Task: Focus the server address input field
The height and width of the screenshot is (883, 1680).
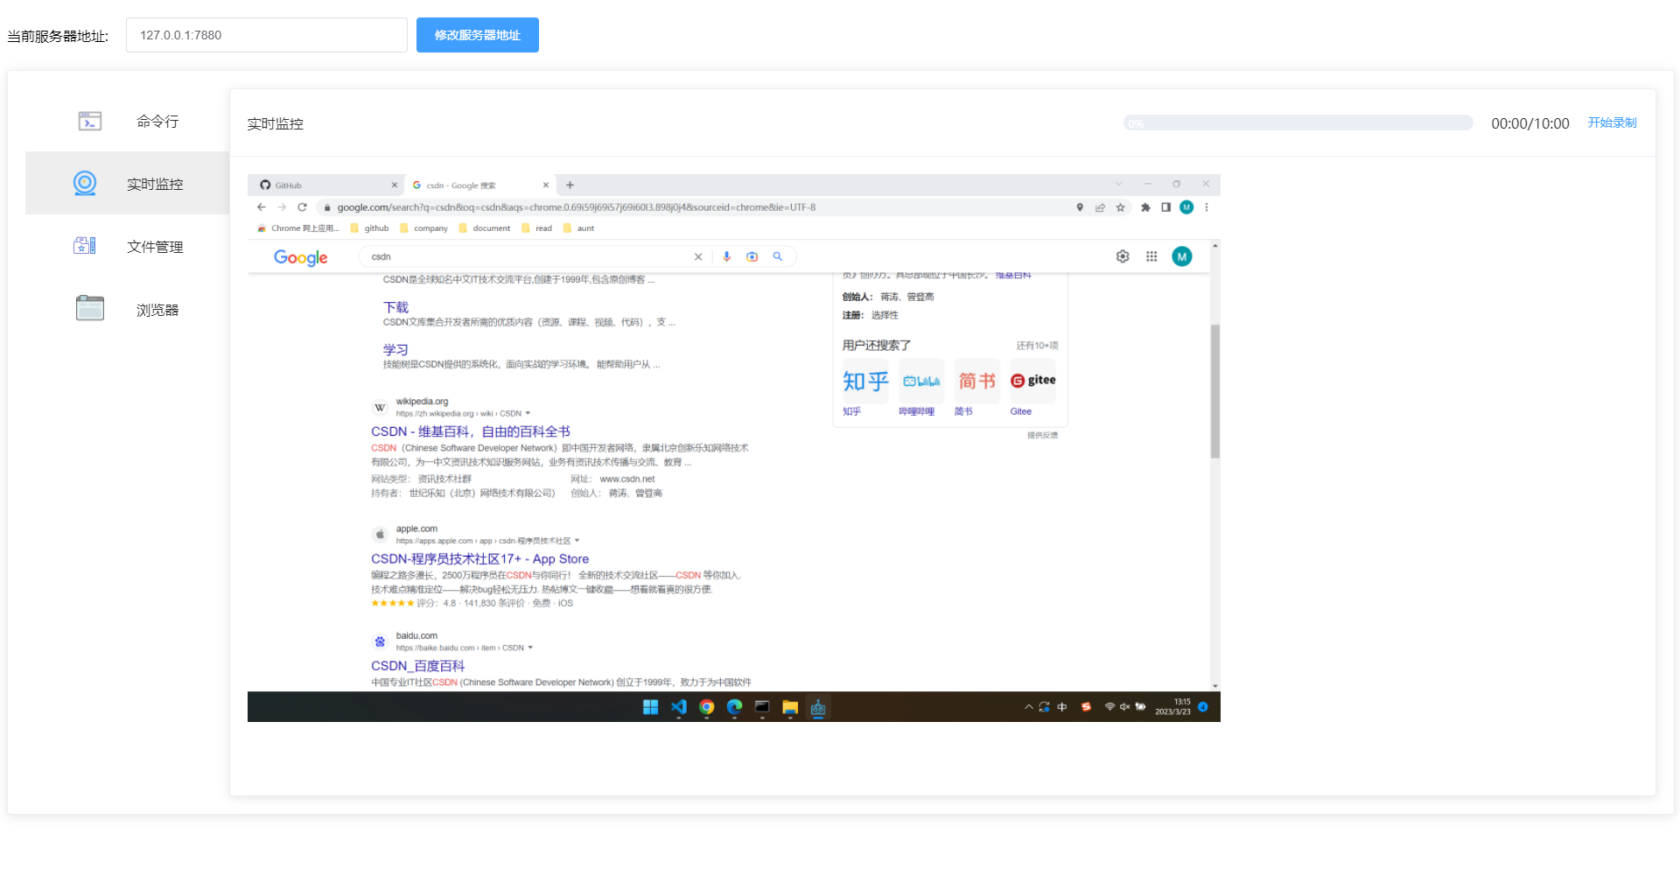Action: click(x=267, y=35)
